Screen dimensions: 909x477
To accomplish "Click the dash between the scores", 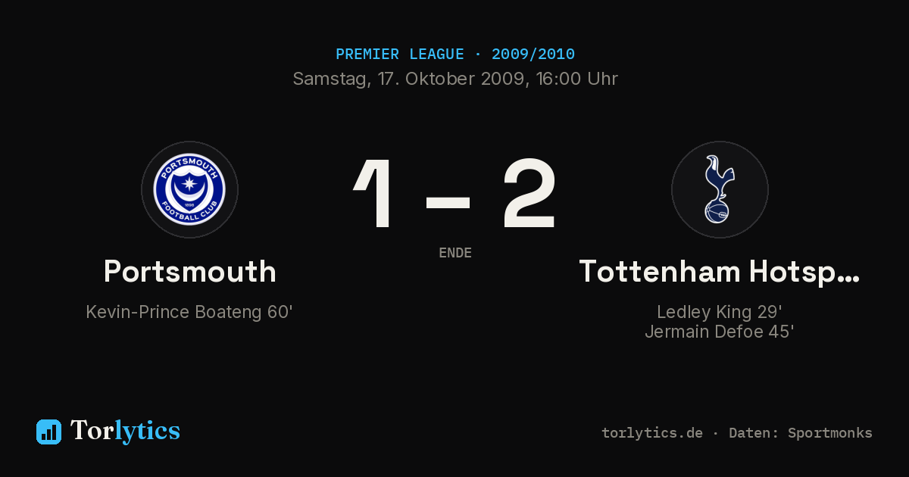I will [448, 203].
